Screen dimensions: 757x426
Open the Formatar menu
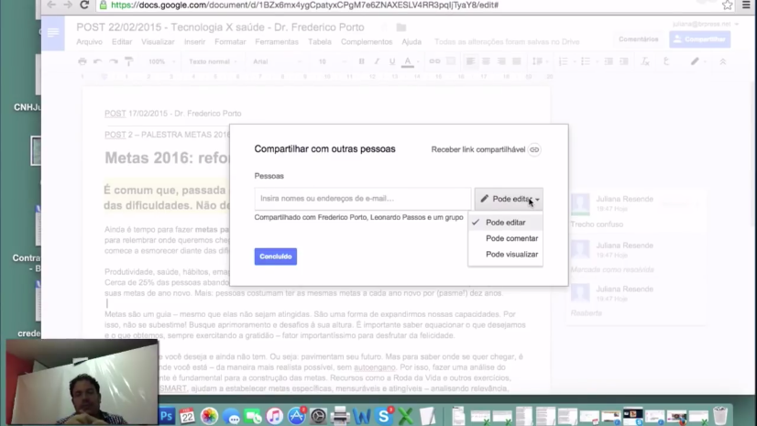point(230,42)
